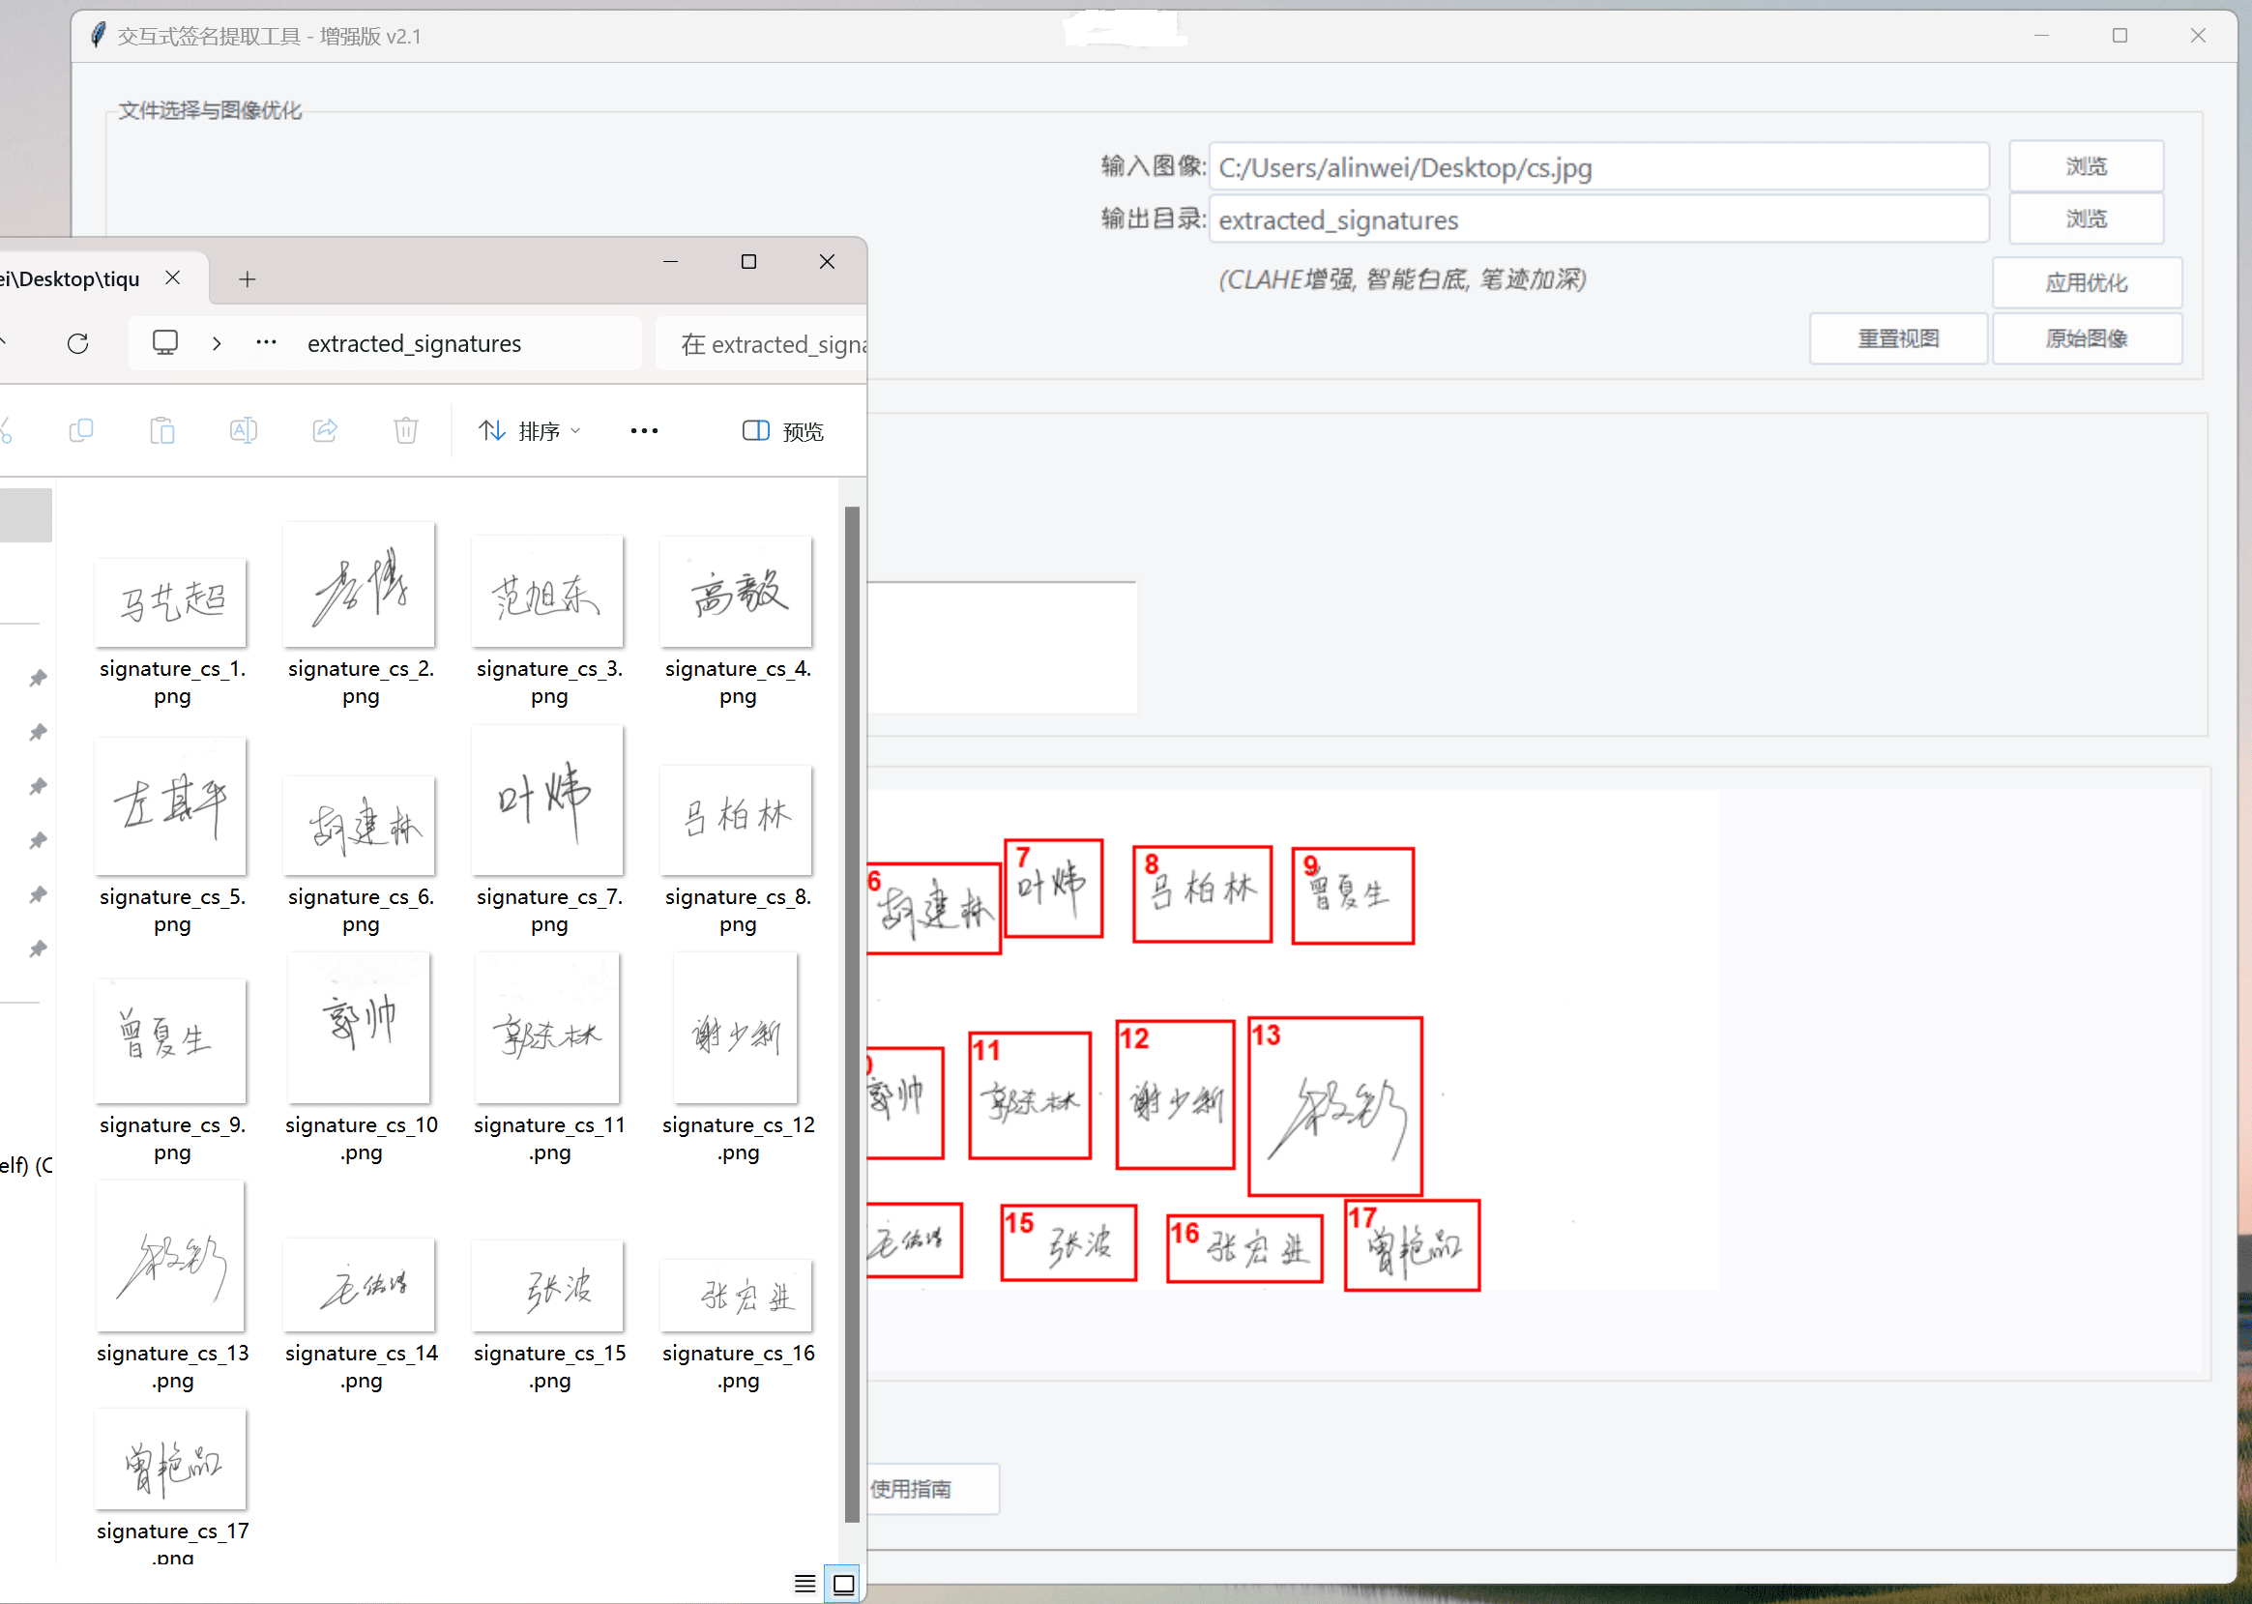Select thumbnail signature_cs_11.png
Screen dimensions: 2252x1604
548,1027
